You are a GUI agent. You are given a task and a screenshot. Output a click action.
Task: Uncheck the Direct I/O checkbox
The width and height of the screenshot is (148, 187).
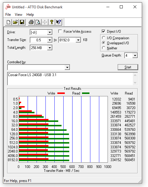103,32
